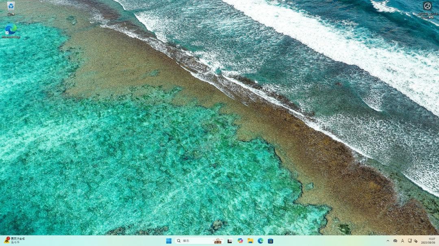Click the magnifier icon in the search box
The height and width of the screenshot is (246, 439).
point(178,240)
